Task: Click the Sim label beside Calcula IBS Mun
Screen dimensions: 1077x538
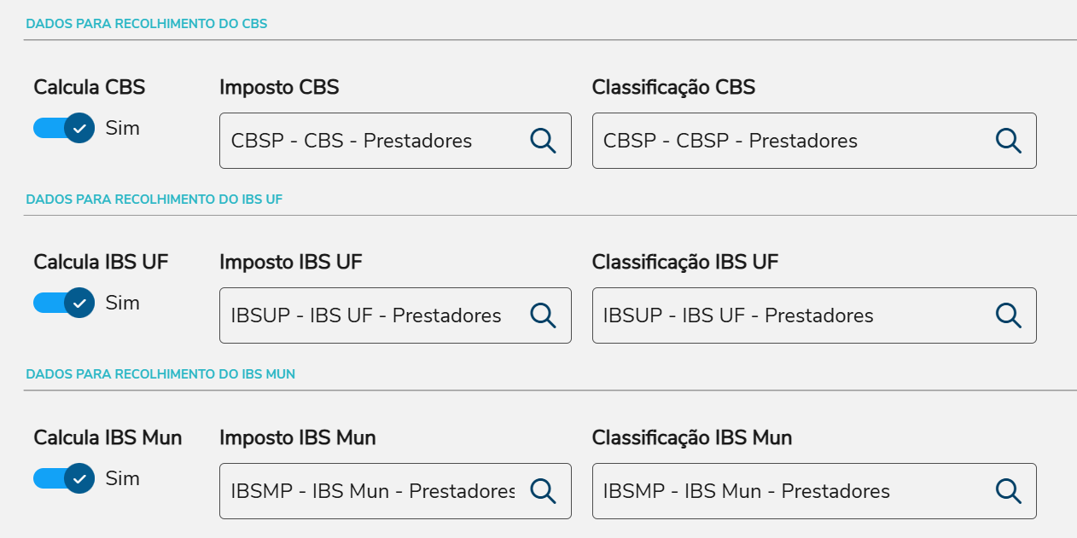Action: (122, 478)
